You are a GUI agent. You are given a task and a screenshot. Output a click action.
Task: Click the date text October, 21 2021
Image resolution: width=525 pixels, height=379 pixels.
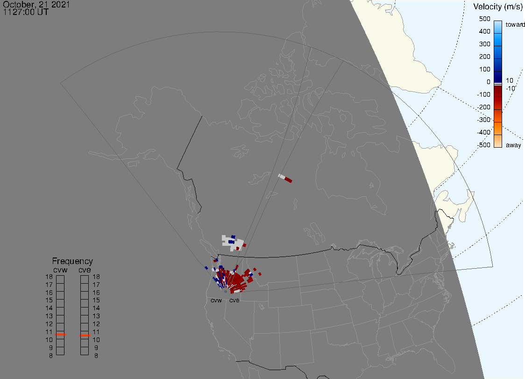coord(36,4)
